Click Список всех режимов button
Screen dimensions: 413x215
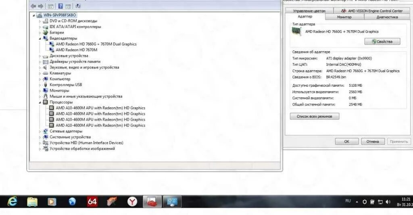(x=315, y=116)
